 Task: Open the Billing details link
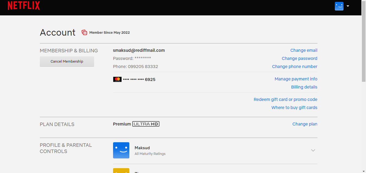point(304,87)
